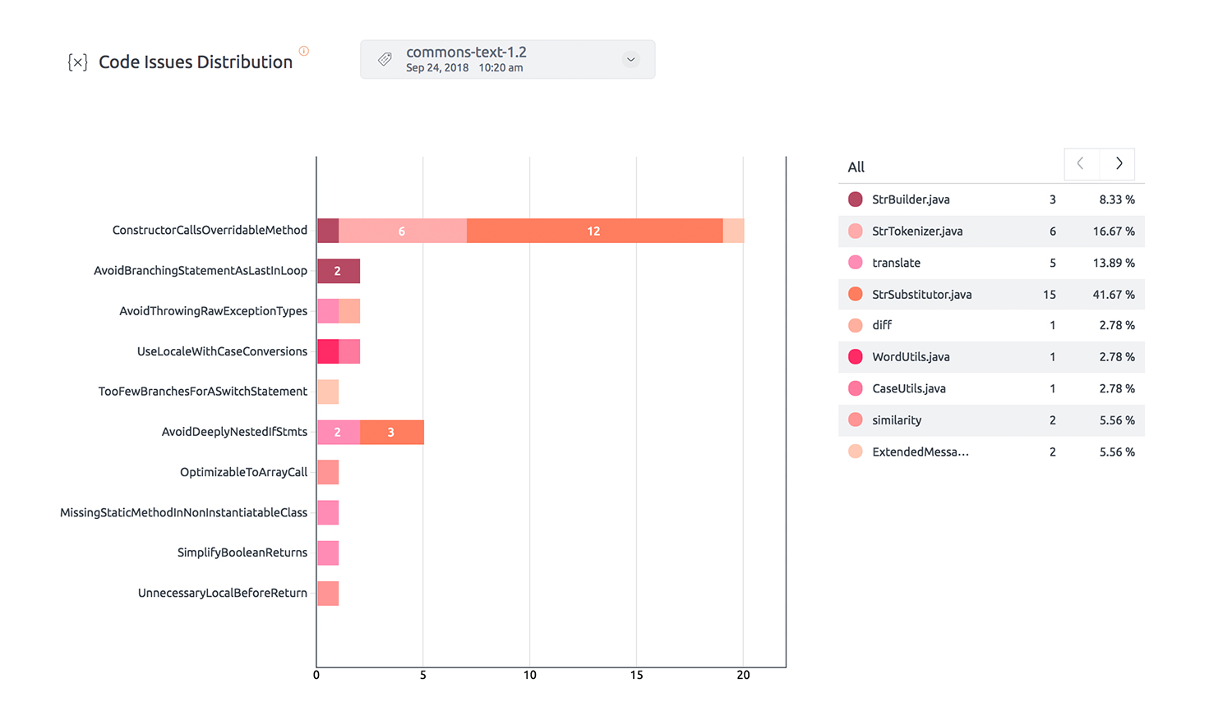Toggle the translate legend marker
This screenshot has height=706, width=1218.
[856, 263]
